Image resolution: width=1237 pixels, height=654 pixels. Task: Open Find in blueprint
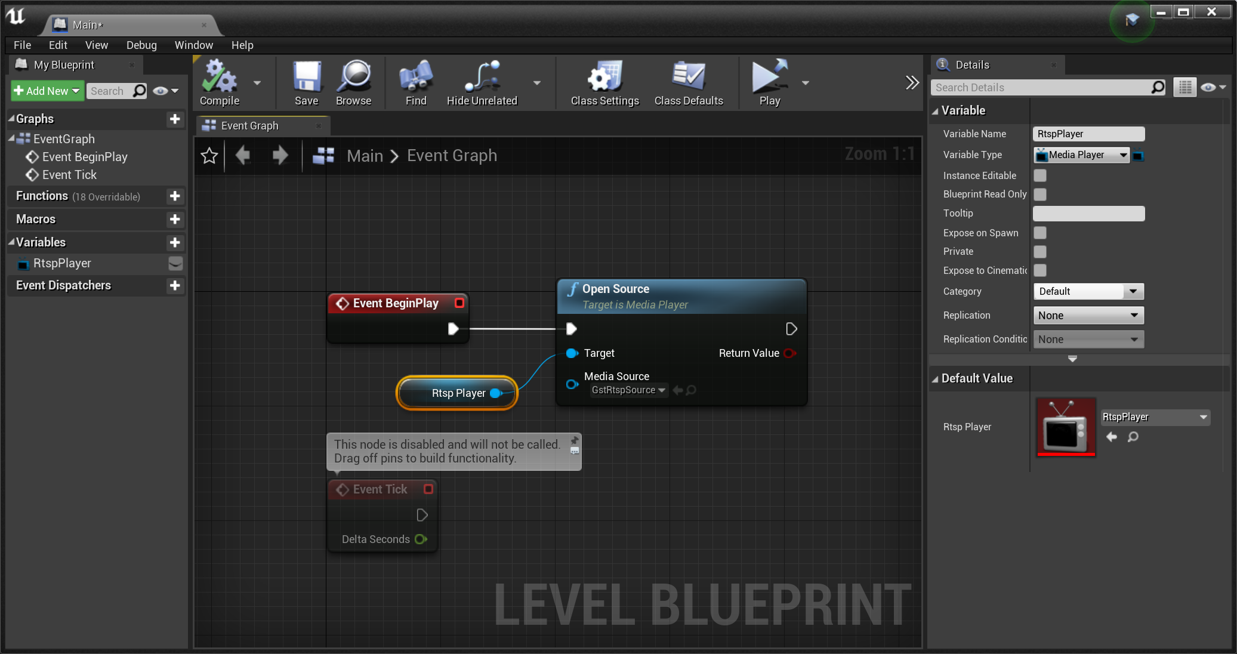tap(416, 82)
